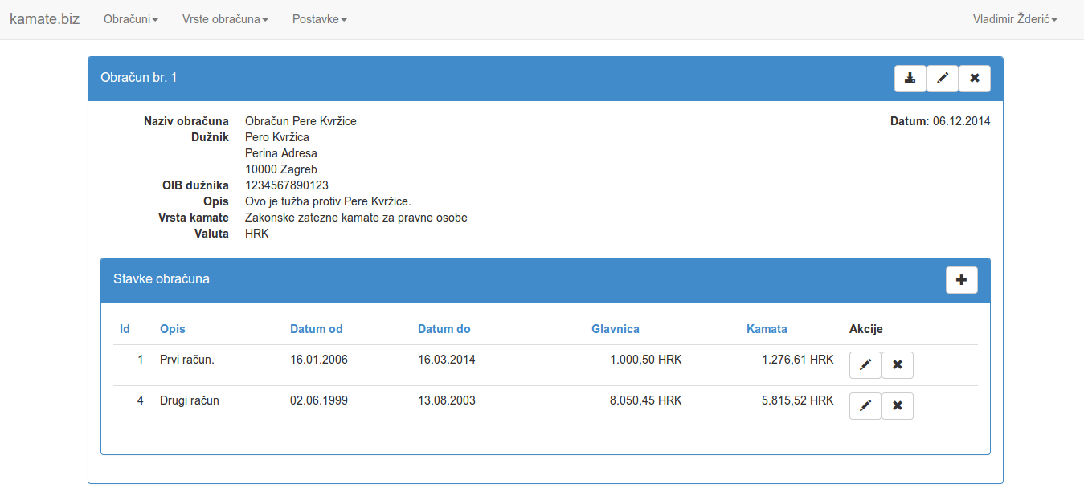Click the address line Perina Adresa

pos(281,153)
